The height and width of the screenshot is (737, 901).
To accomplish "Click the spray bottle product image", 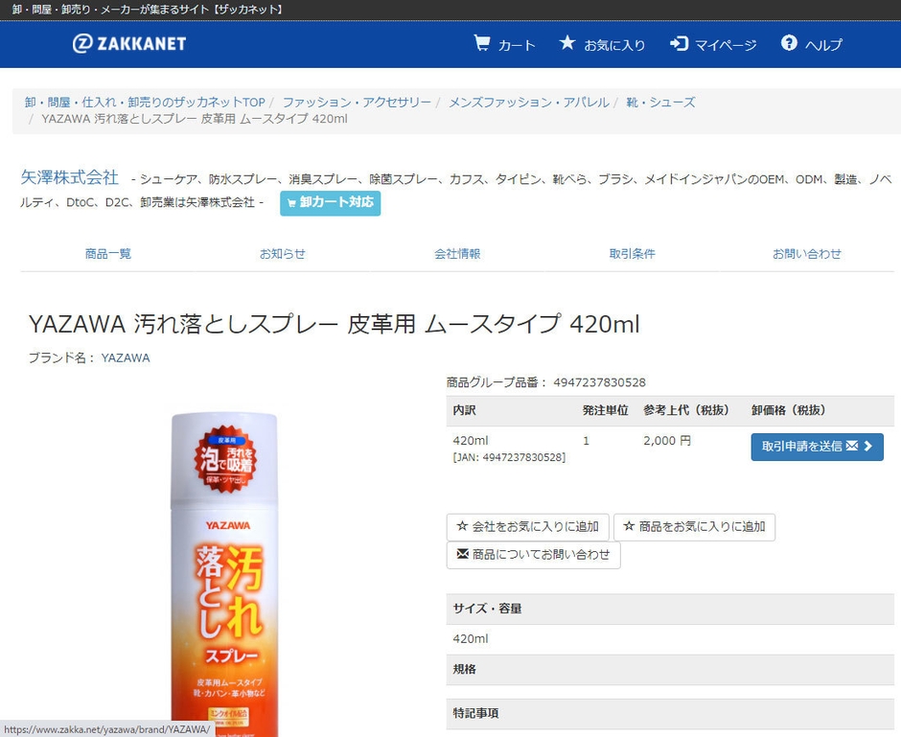I will 224,565.
